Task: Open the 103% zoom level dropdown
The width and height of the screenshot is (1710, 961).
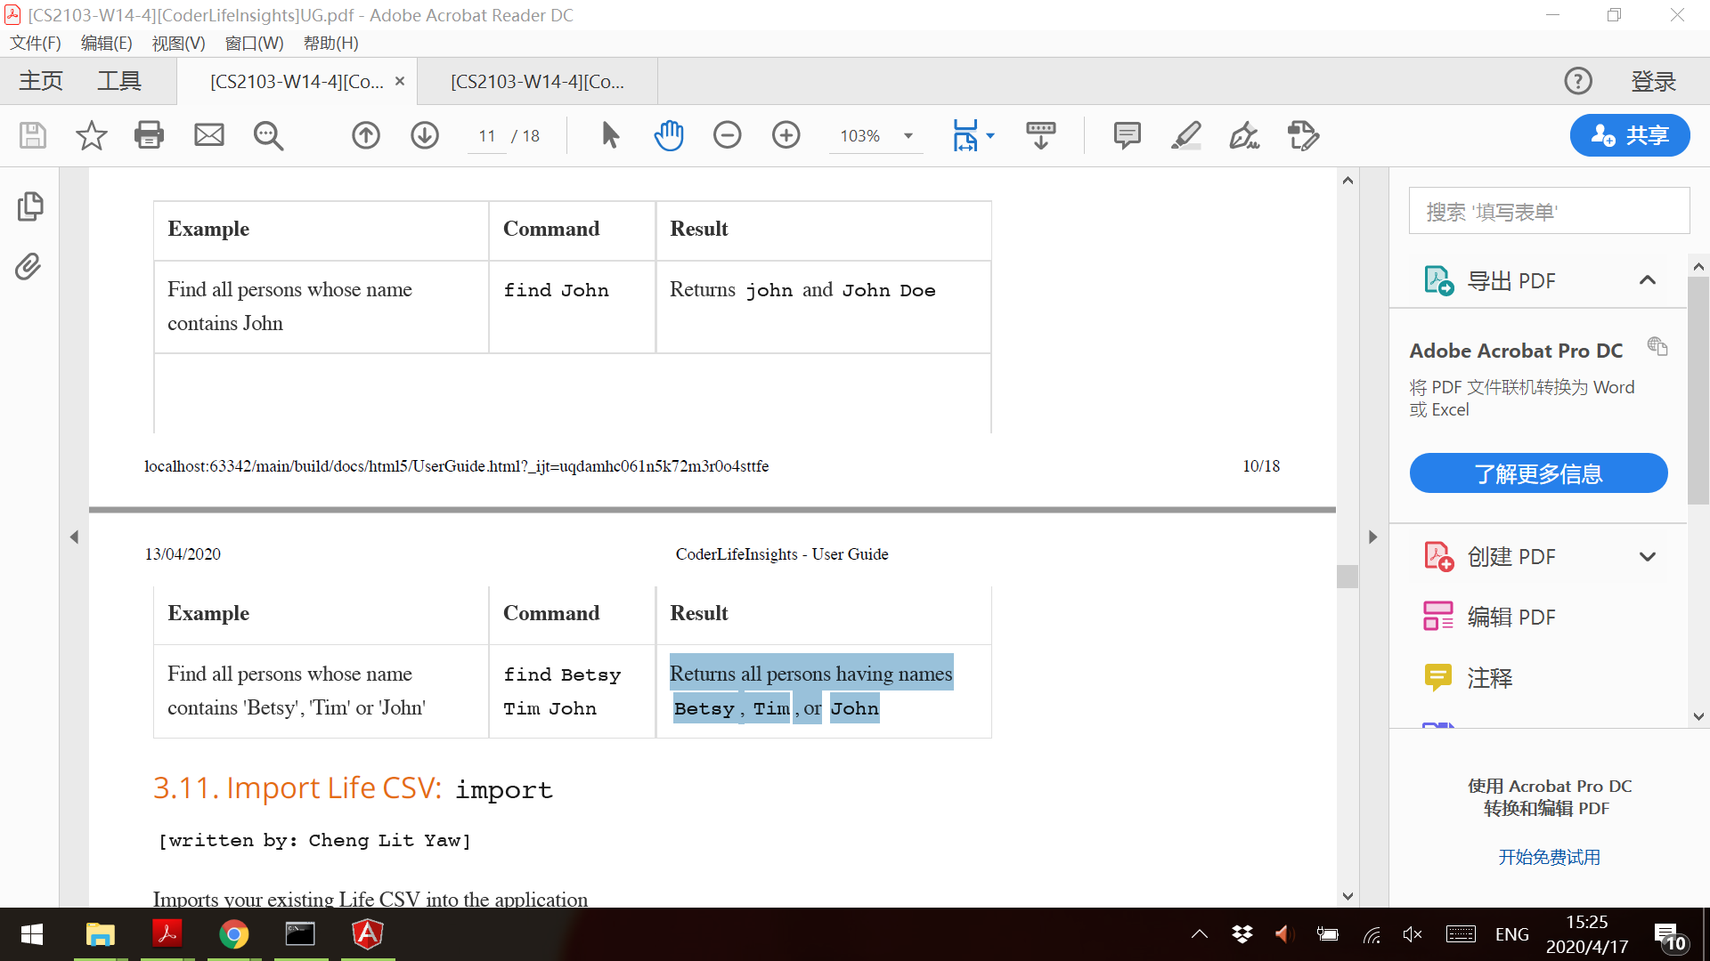Action: pyautogui.click(x=908, y=136)
